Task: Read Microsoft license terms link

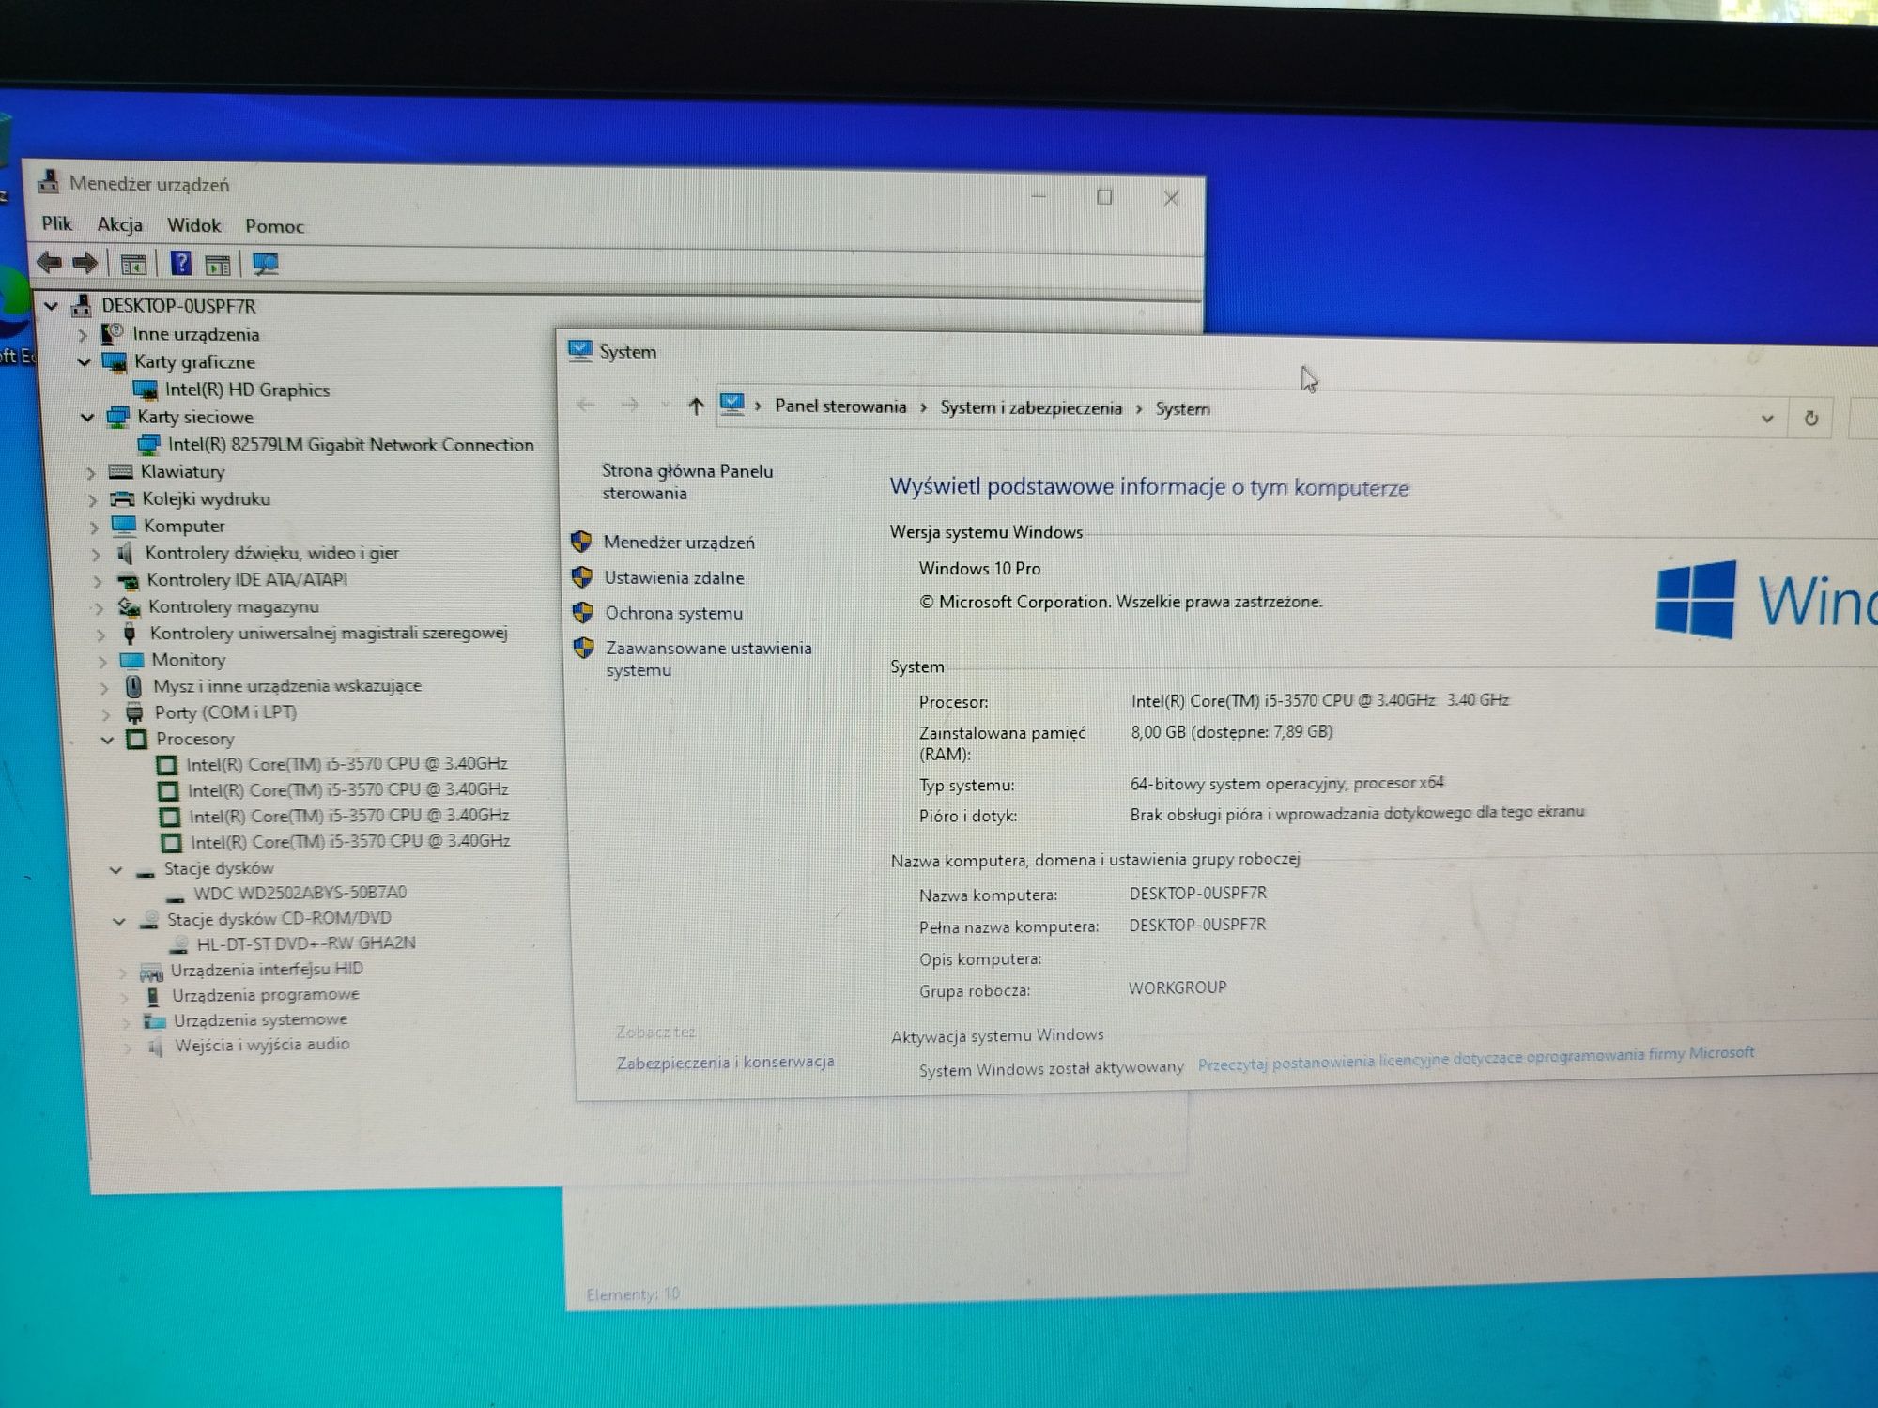Action: point(1476,1058)
